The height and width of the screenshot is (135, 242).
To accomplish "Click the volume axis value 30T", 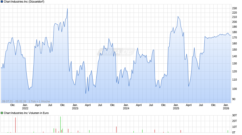I will 235,115.
